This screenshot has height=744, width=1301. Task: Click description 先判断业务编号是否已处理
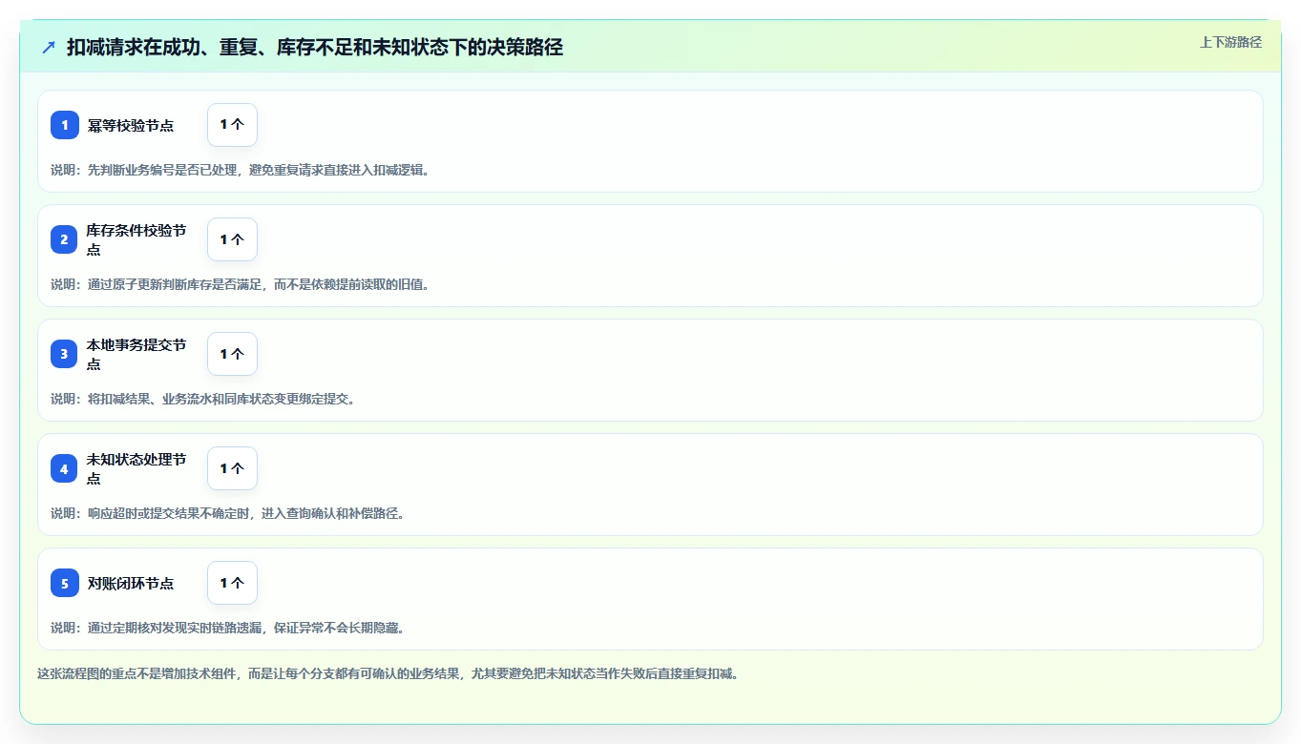(x=241, y=170)
